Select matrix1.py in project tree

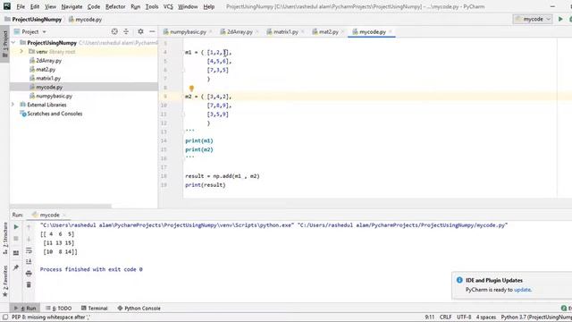coord(48,78)
